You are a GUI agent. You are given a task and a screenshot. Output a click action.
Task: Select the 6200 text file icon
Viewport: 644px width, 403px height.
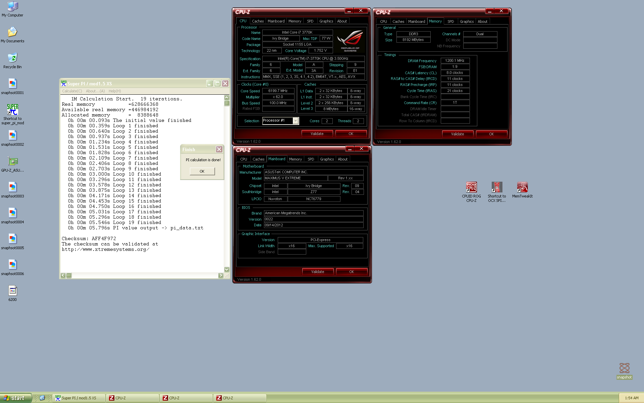[12, 294]
